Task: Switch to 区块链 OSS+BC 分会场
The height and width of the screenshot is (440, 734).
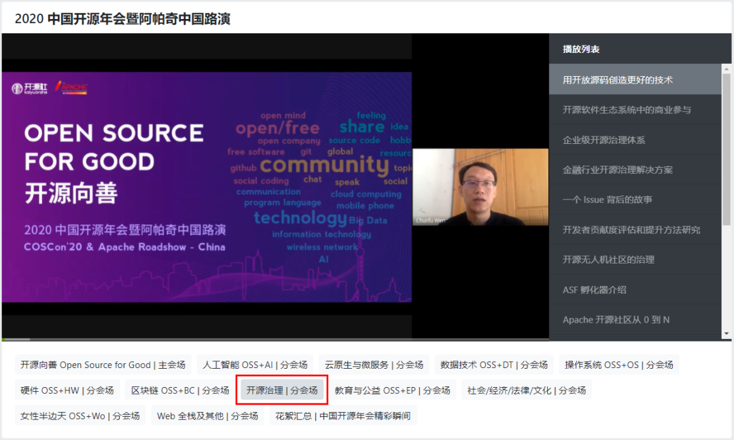Action: click(x=180, y=390)
